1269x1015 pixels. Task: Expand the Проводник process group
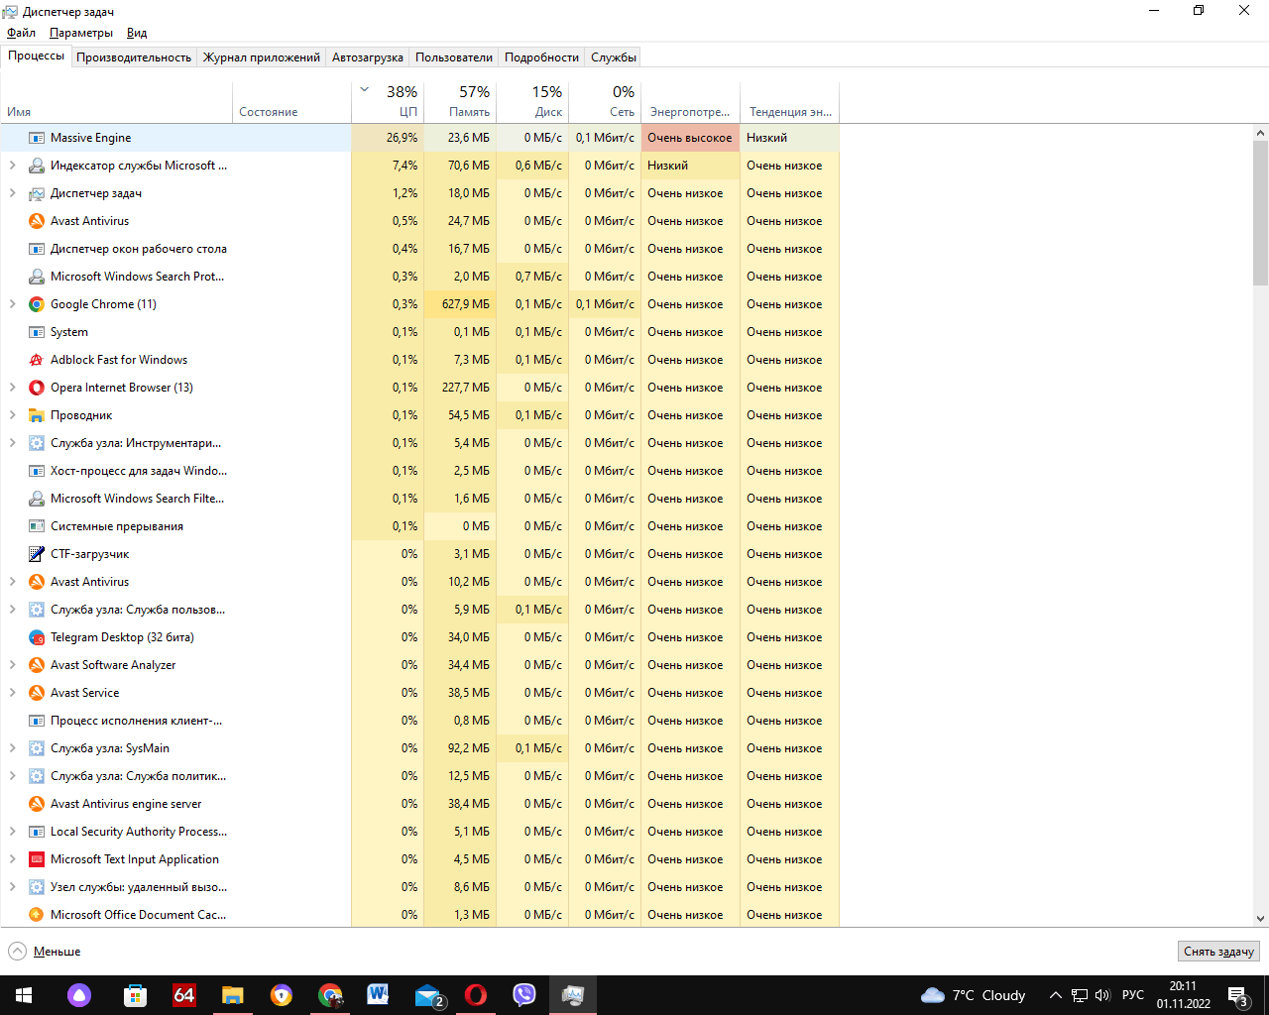point(12,415)
